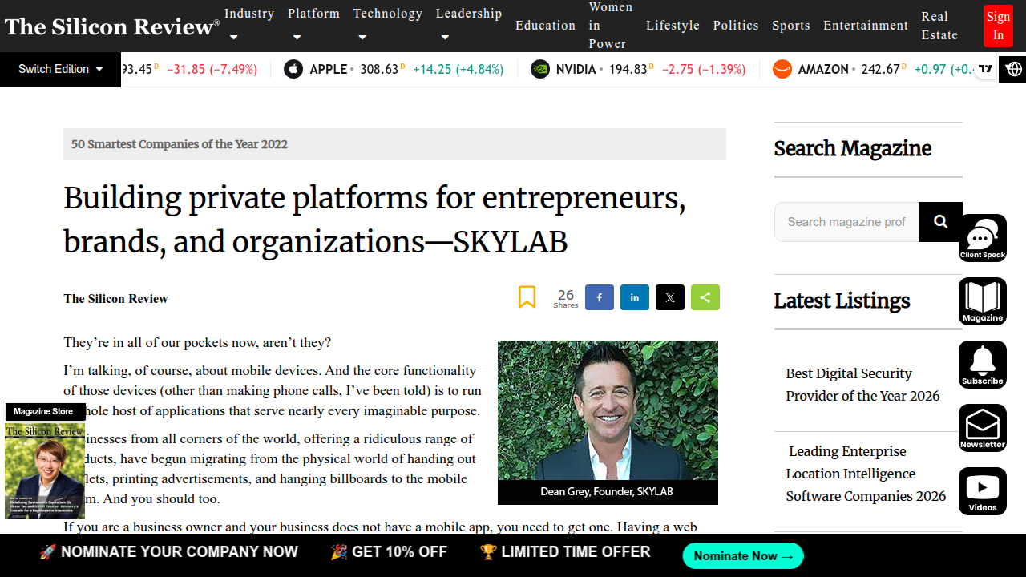Share the article on X
This screenshot has height=577, width=1026.
(x=670, y=297)
